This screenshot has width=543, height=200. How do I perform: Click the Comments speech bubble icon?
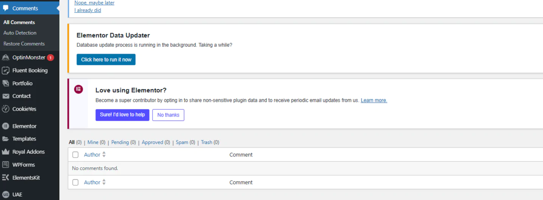6,8
